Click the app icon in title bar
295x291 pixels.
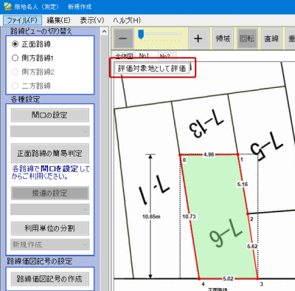(x=7, y=6)
